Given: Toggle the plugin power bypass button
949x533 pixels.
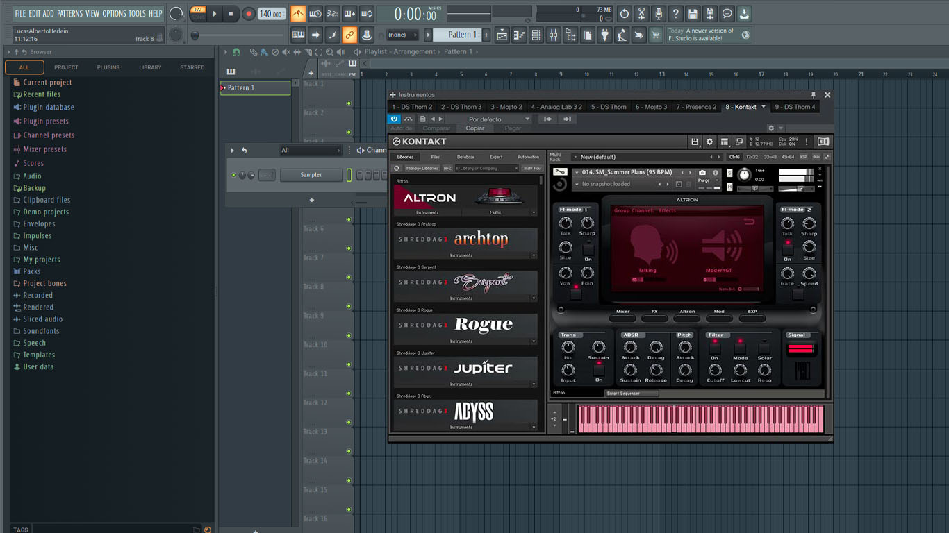Looking at the screenshot, I should pyautogui.click(x=394, y=119).
